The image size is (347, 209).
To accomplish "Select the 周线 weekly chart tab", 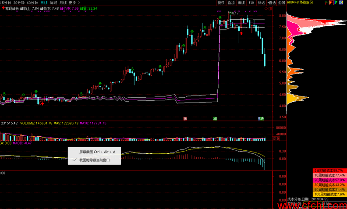I will coord(53,3).
